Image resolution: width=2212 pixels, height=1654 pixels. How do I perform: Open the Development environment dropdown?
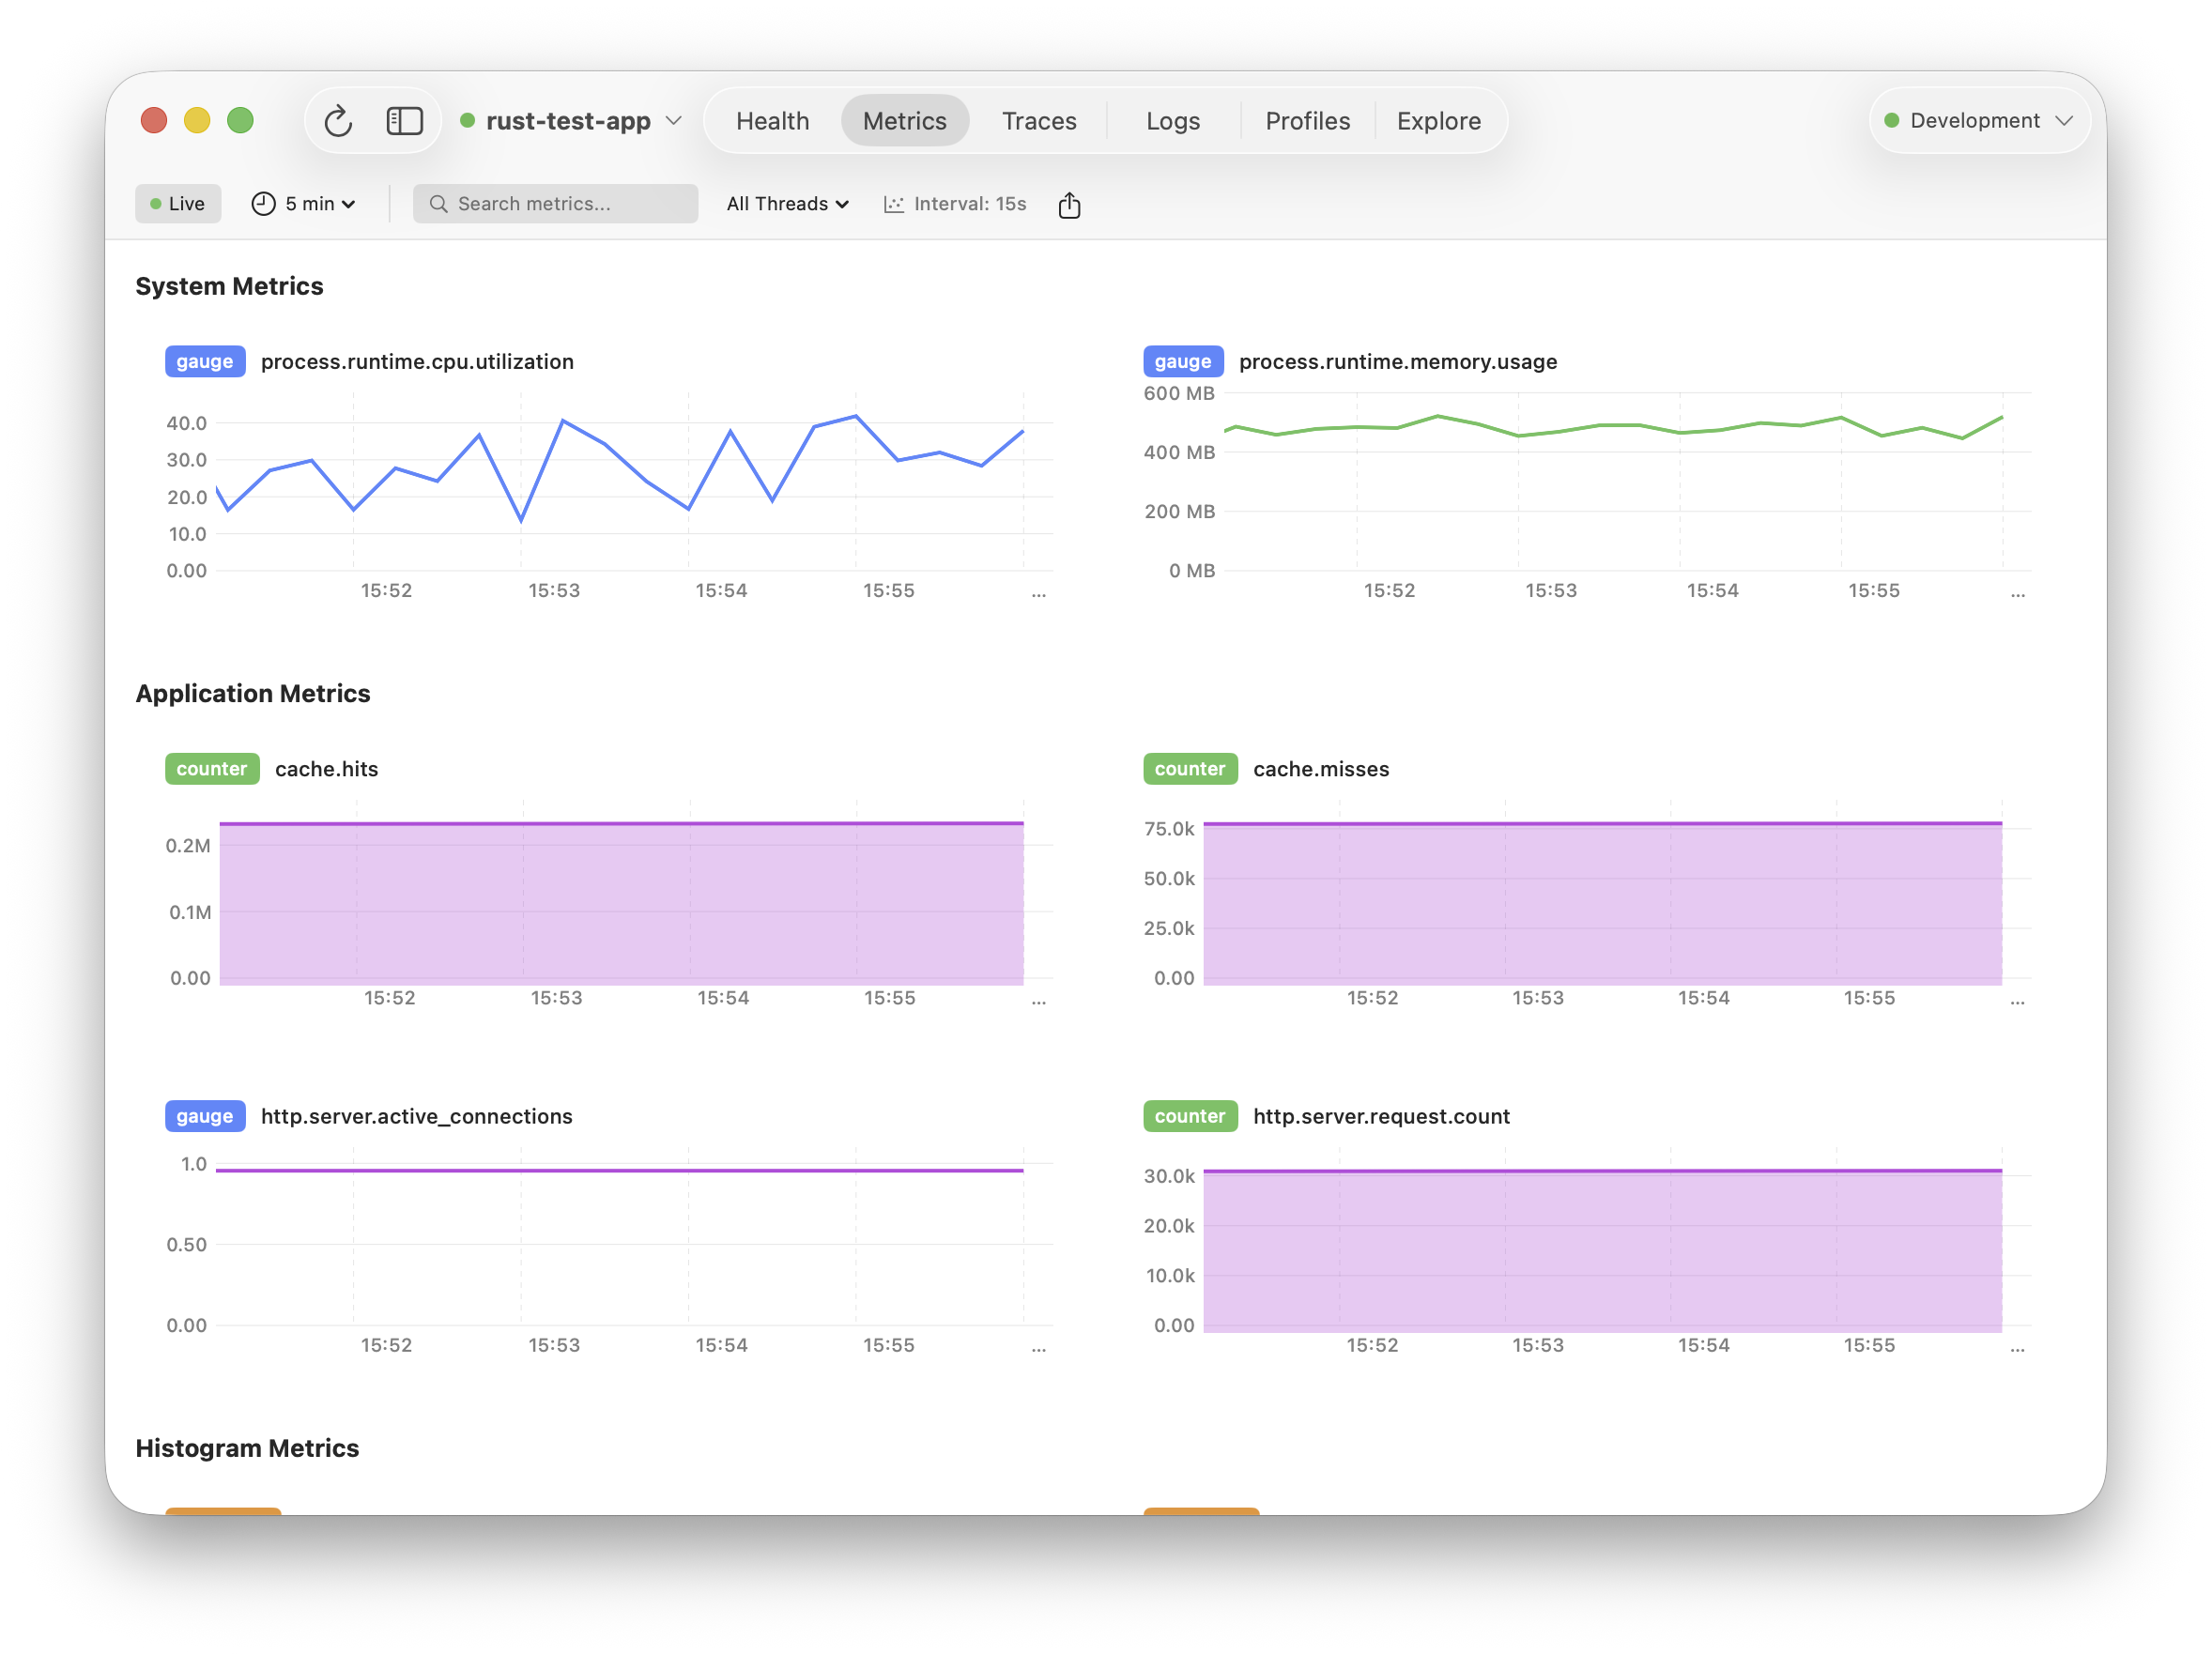[x=1978, y=120]
